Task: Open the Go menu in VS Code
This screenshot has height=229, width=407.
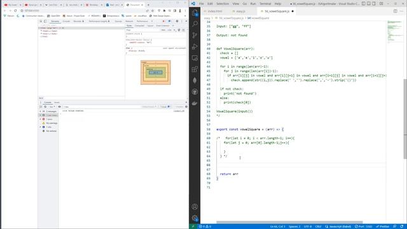Action: (x=244, y=4)
